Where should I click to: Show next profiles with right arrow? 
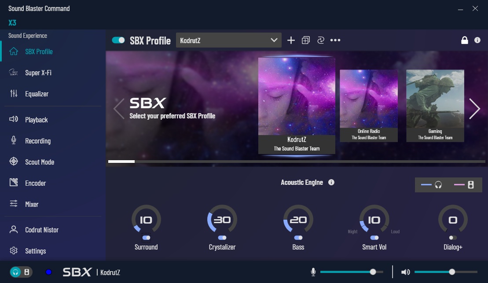(x=474, y=109)
